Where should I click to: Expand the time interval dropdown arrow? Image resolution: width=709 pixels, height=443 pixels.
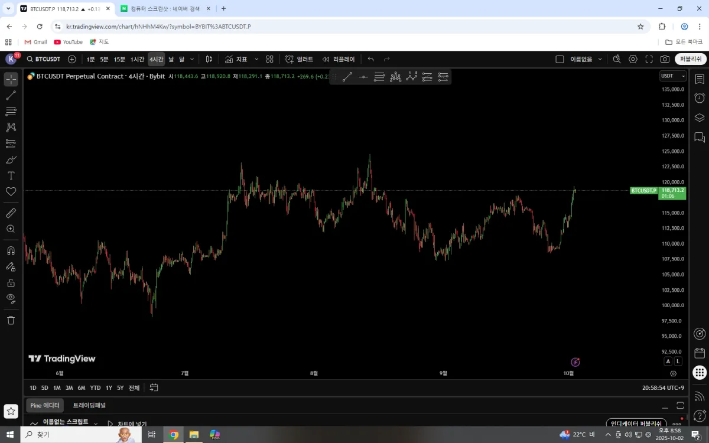point(192,59)
